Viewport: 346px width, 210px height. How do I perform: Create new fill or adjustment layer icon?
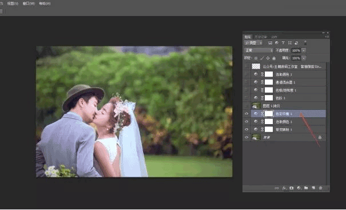[x=299, y=188]
